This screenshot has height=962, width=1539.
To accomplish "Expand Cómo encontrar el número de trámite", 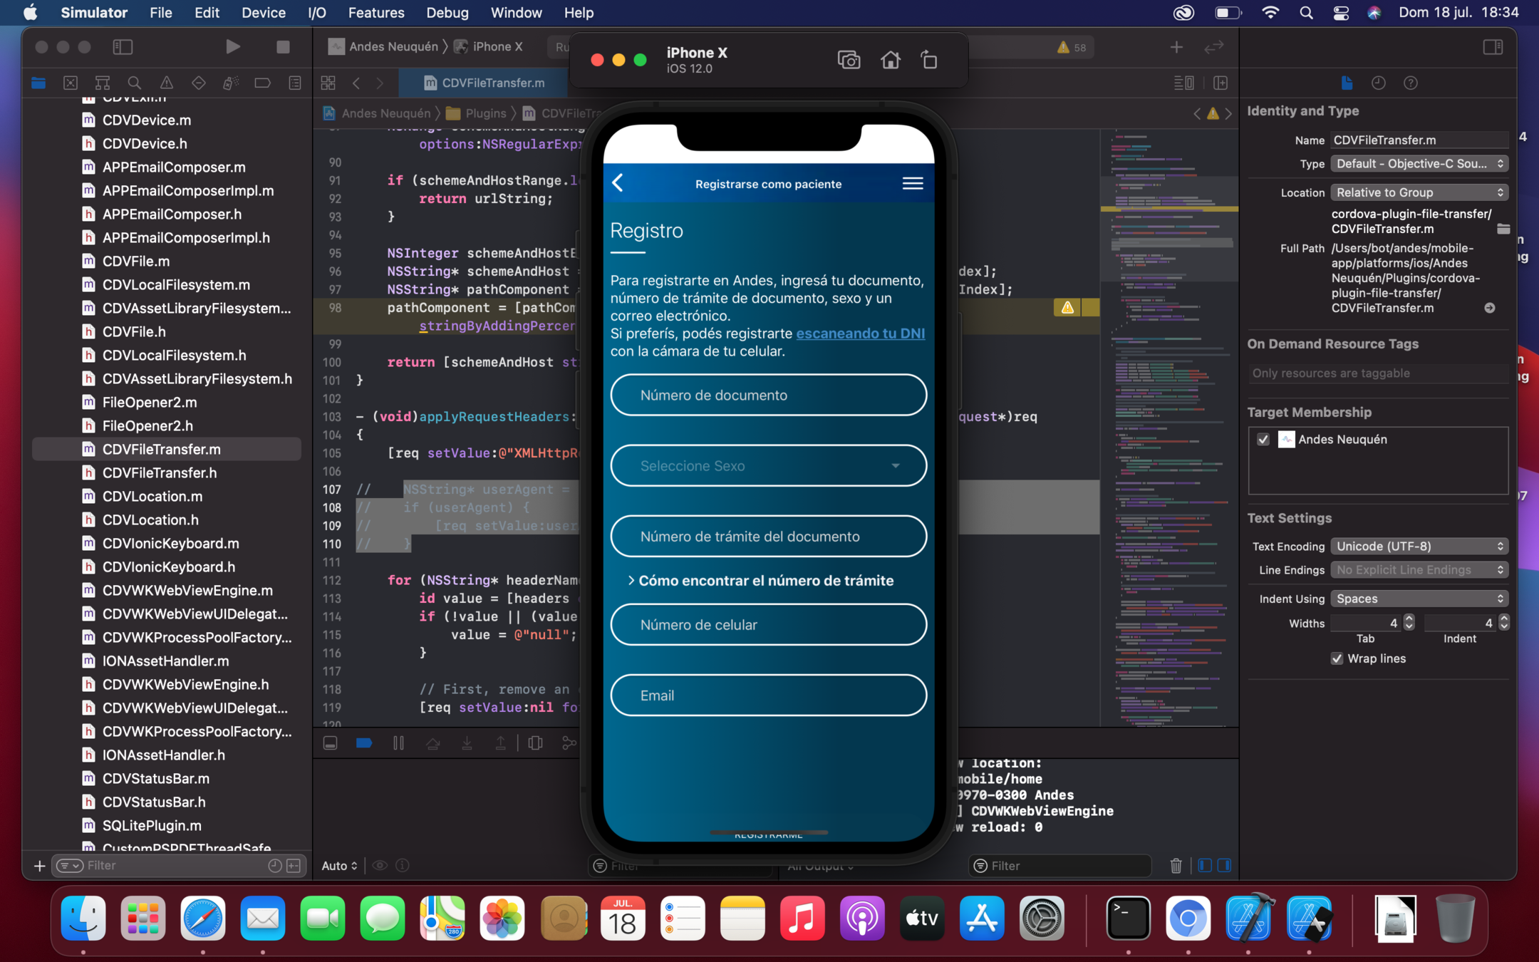I will [x=761, y=581].
